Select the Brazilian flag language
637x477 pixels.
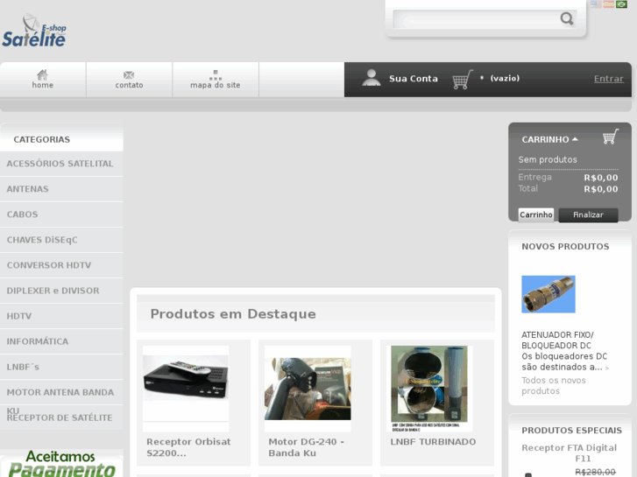coord(621,4)
